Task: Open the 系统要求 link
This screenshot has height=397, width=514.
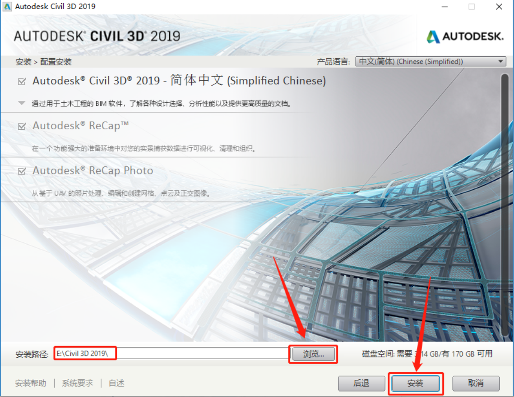Action: (x=77, y=383)
